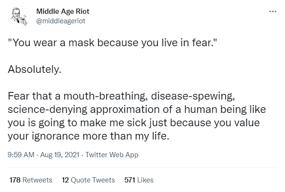View the 178 Retweets list

pyautogui.click(x=31, y=180)
